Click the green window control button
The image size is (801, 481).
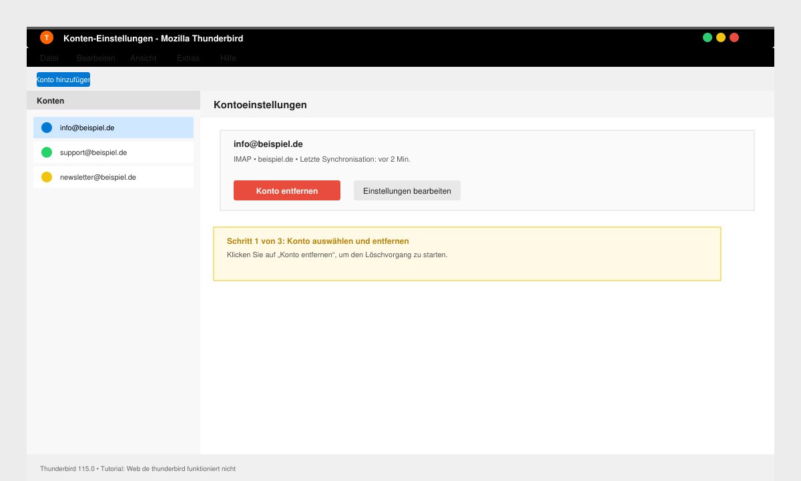pyautogui.click(x=708, y=37)
